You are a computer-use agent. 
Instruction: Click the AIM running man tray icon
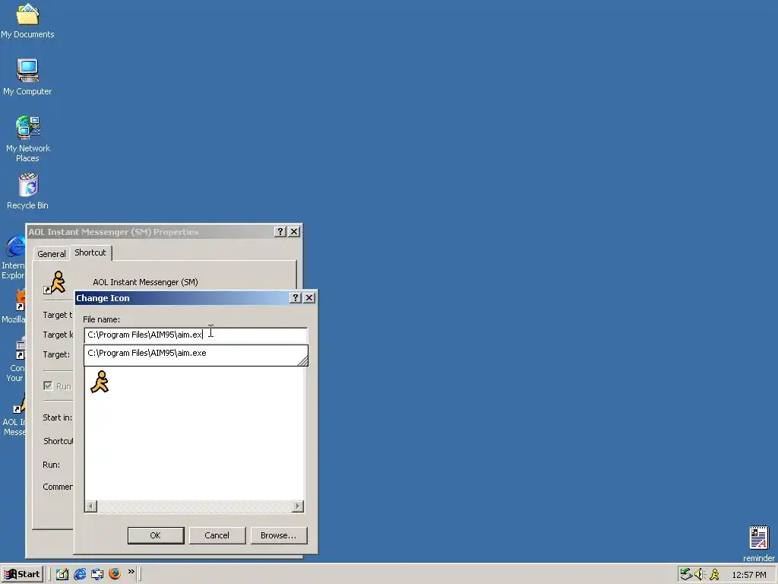tap(714, 575)
